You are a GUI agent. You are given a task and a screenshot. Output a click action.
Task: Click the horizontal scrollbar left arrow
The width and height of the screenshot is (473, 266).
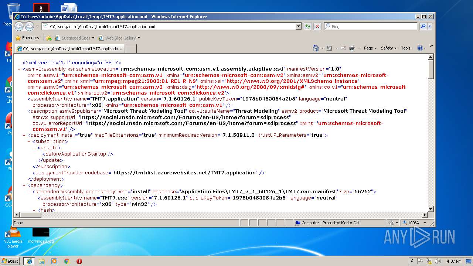(17, 215)
